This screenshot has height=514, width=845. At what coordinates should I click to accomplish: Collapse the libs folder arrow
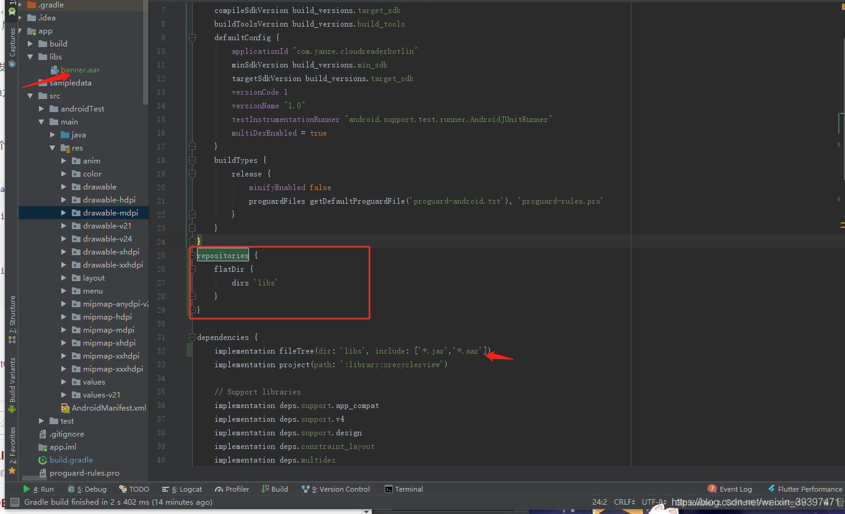click(30, 57)
